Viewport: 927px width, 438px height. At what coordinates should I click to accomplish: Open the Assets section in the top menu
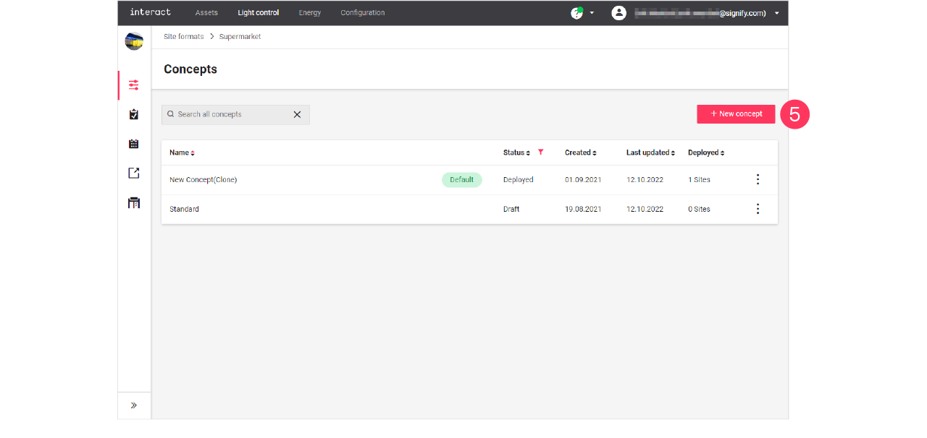pyautogui.click(x=206, y=12)
